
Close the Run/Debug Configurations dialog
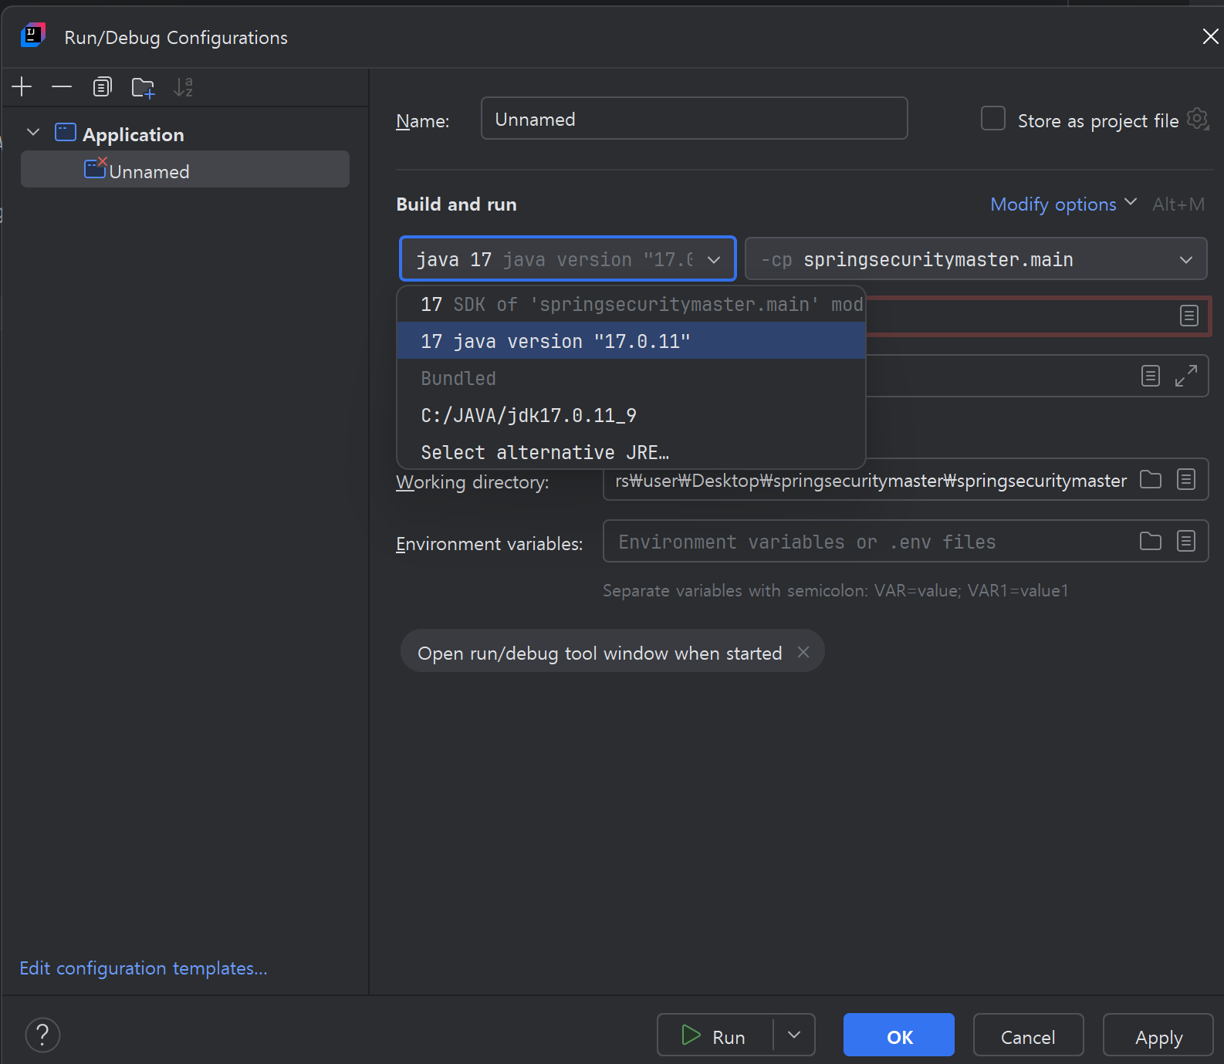[1210, 35]
